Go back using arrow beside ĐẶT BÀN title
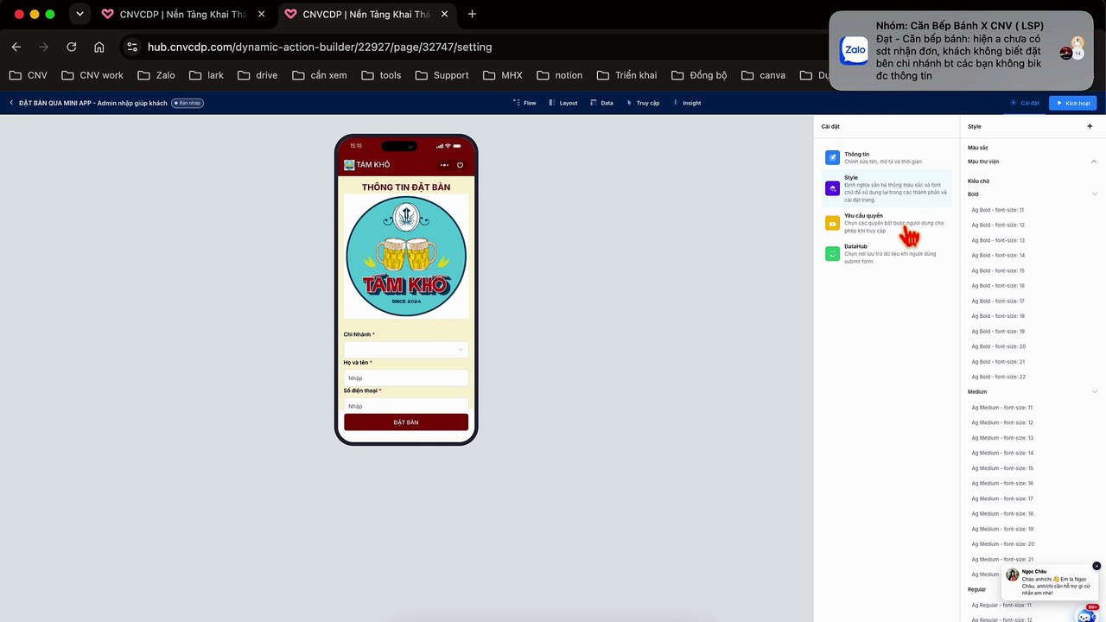The height and width of the screenshot is (622, 1106). point(12,103)
